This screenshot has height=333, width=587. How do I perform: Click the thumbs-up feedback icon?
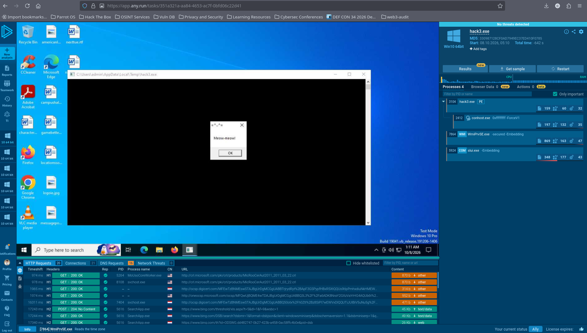pos(581,329)
